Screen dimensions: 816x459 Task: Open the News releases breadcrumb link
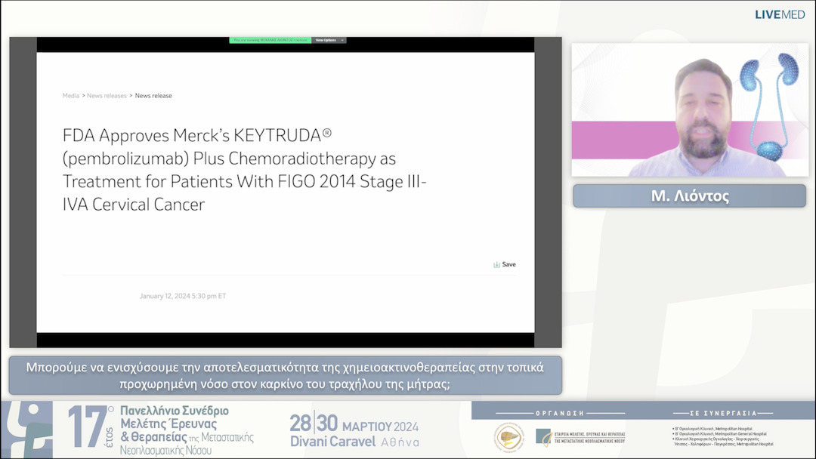pyautogui.click(x=107, y=96)
